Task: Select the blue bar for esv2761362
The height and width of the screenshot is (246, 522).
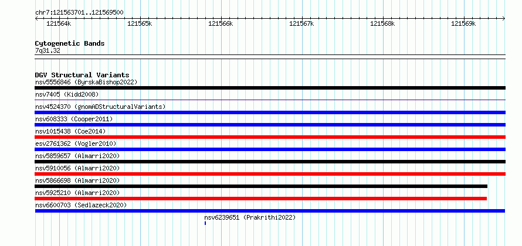Action: (270, 149)
